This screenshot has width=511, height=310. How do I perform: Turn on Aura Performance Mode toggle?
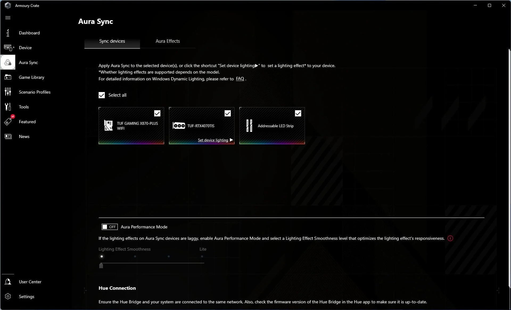(110, 227)
